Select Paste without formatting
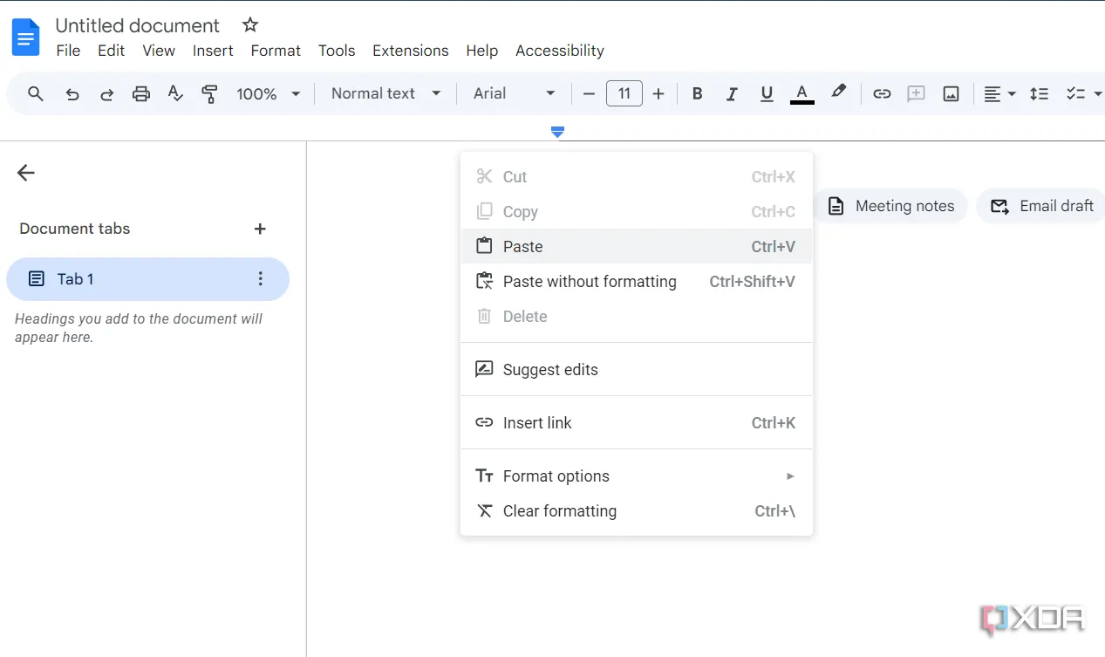This screenshot has height=657, width=1105. pos(589,281)
